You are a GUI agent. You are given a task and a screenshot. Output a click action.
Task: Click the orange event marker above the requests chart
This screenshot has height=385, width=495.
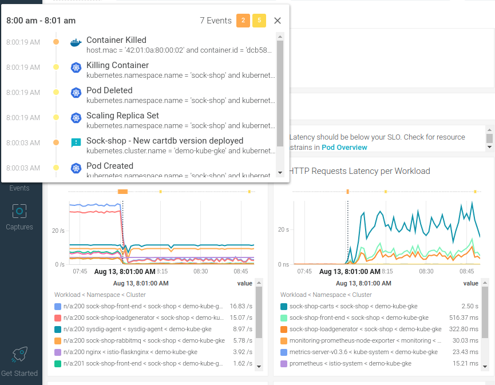[x=122, y=190]
